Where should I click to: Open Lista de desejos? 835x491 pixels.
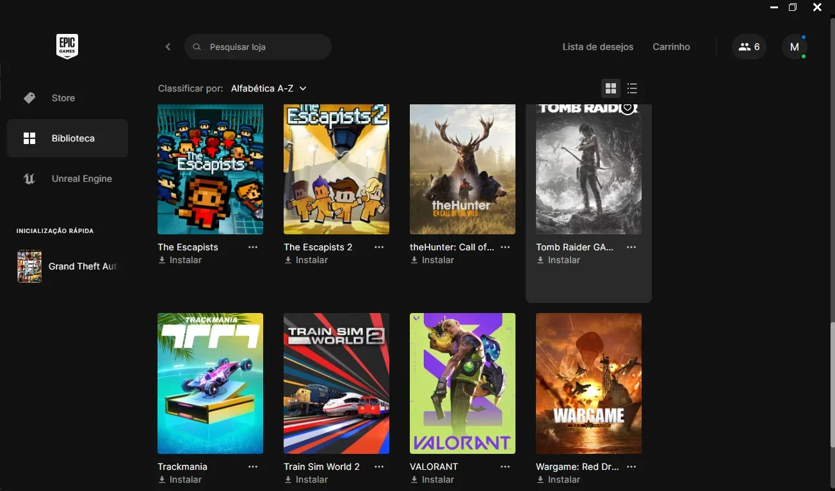click(x=598, y=47)
